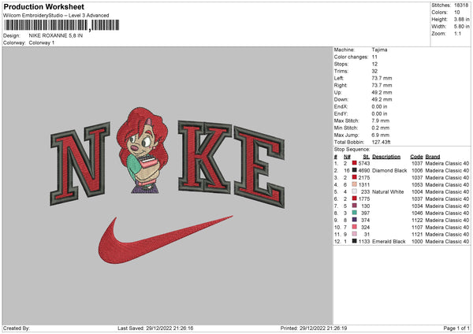
Task: Click the red swatch beside stitch count 5743
Action: [355, 163]
